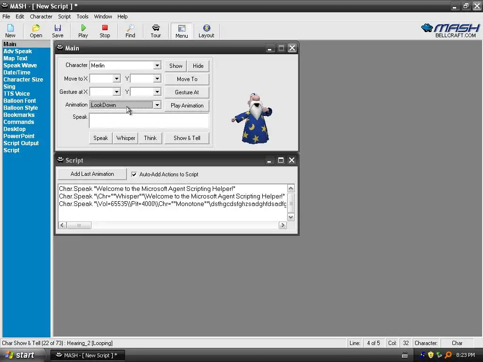The height and width of the screenshot is (362, 483).
Task: Select Adv Speak in the sidebar
Action: coord(17,51)
